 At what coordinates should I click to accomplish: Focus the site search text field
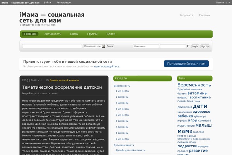[x=52, y=46]
